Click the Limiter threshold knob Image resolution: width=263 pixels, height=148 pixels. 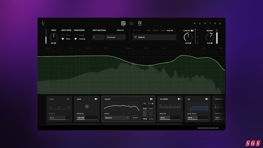(x=188, y=37)
